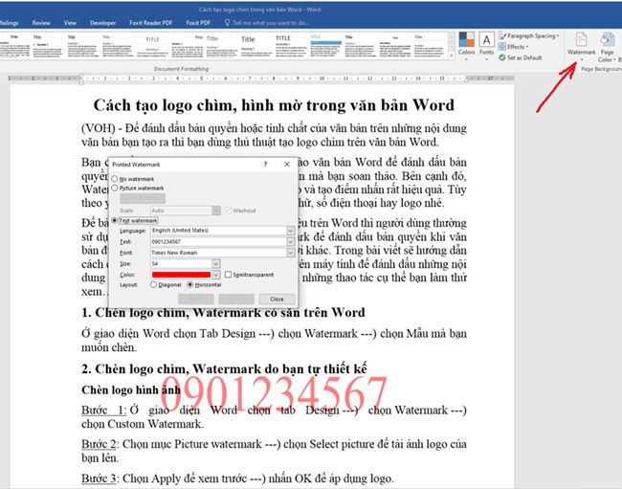Click heading 'Cách tạo logo chìm, hình mờ'
This screenshot has height=489, width=622.
[x=274, y=105]
